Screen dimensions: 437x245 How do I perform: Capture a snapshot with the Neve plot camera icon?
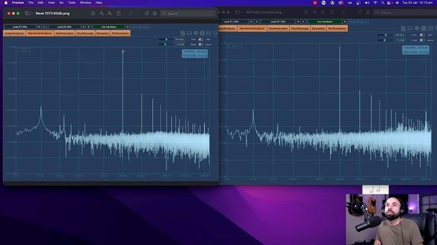[202, 33]
